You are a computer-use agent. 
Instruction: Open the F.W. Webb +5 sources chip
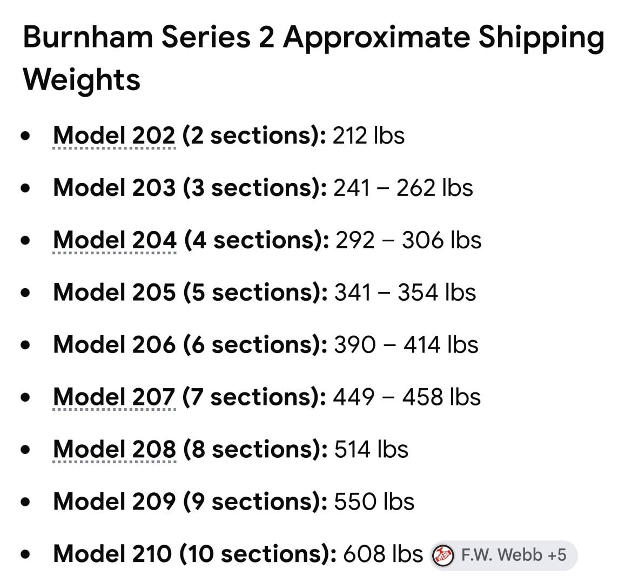coord(503,555)
